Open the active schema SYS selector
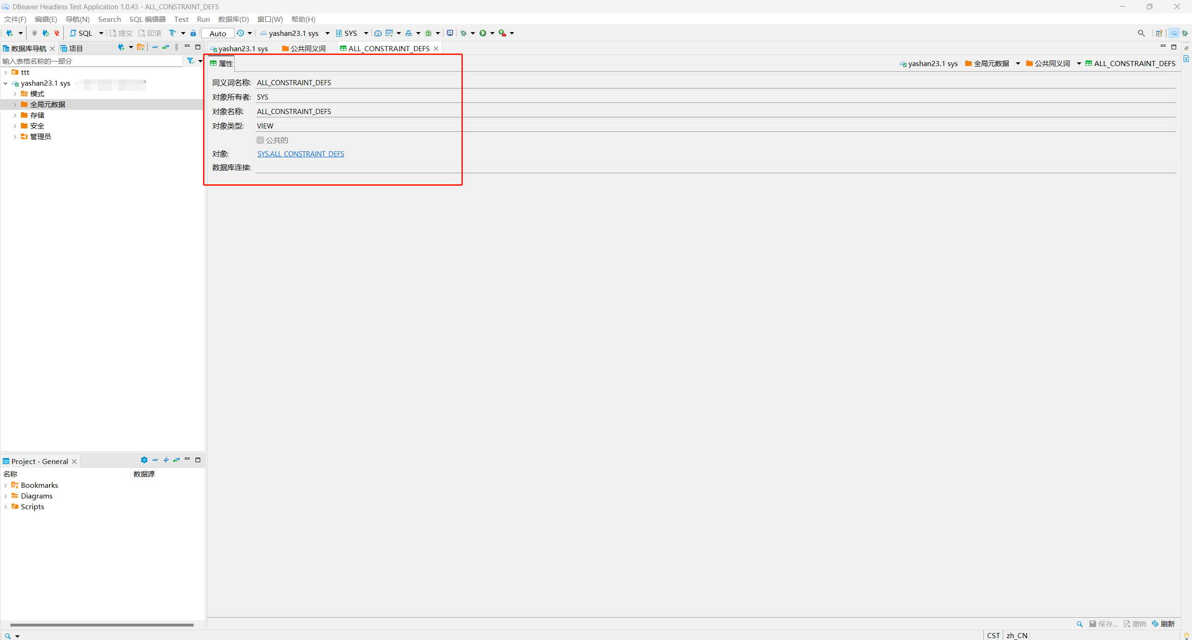The image size is (1192, 640). click(352, 33)
